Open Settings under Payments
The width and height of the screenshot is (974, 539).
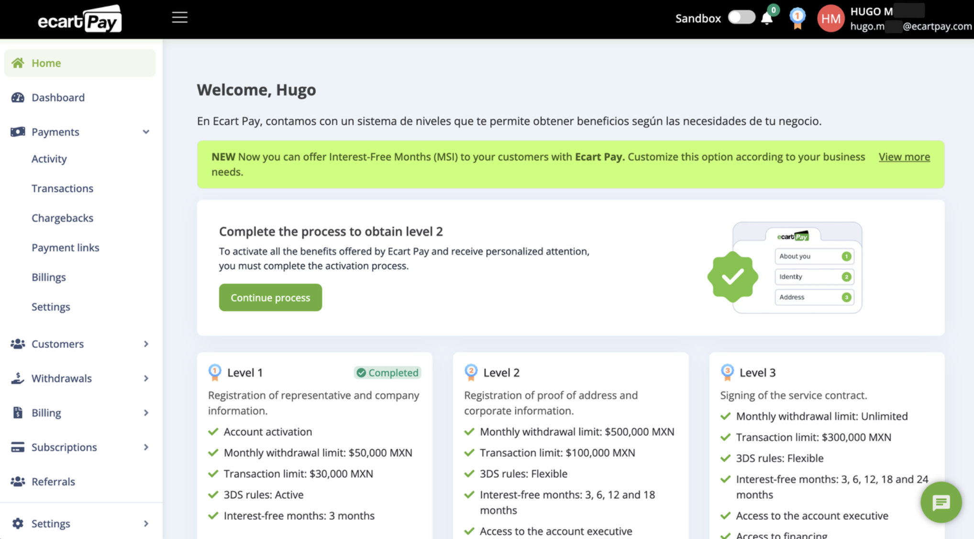(x=51, y=307)
